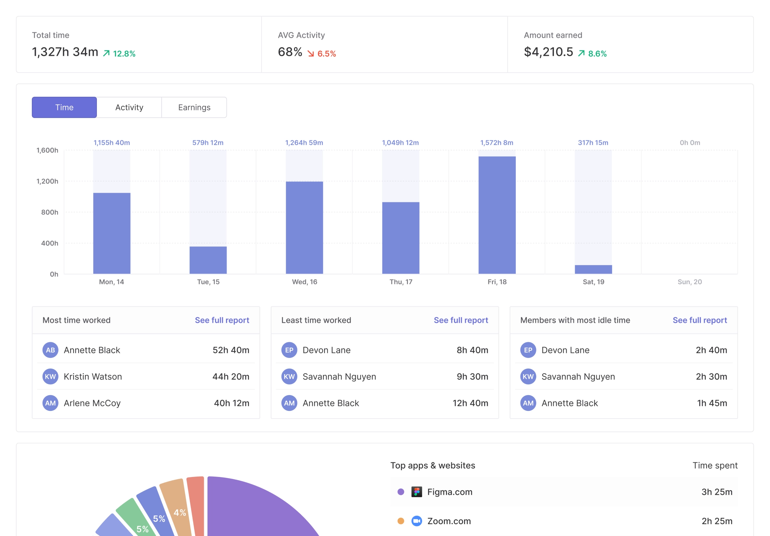Image resolution: width=770 pixels, height=536 pixels.
Task: Click Total time value 1,327h 34m
Action: tap(65, 52)
